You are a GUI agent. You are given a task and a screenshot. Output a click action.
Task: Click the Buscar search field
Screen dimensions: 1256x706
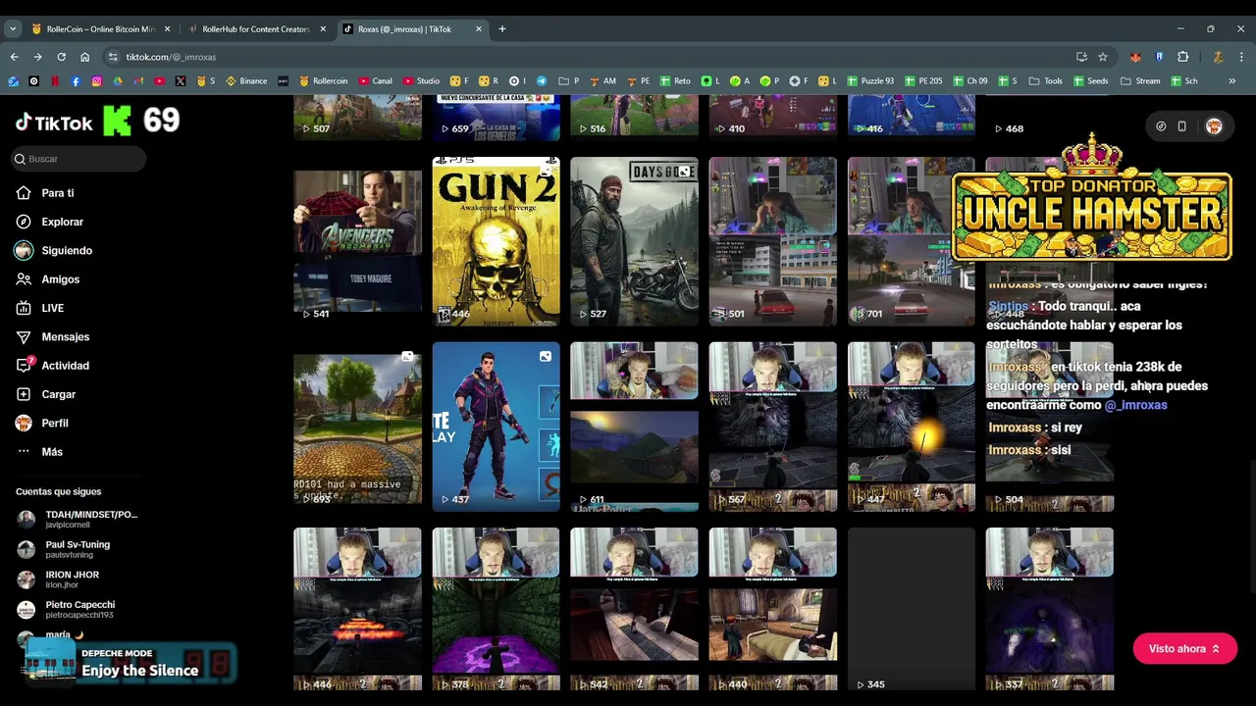[x=78, y=159]
